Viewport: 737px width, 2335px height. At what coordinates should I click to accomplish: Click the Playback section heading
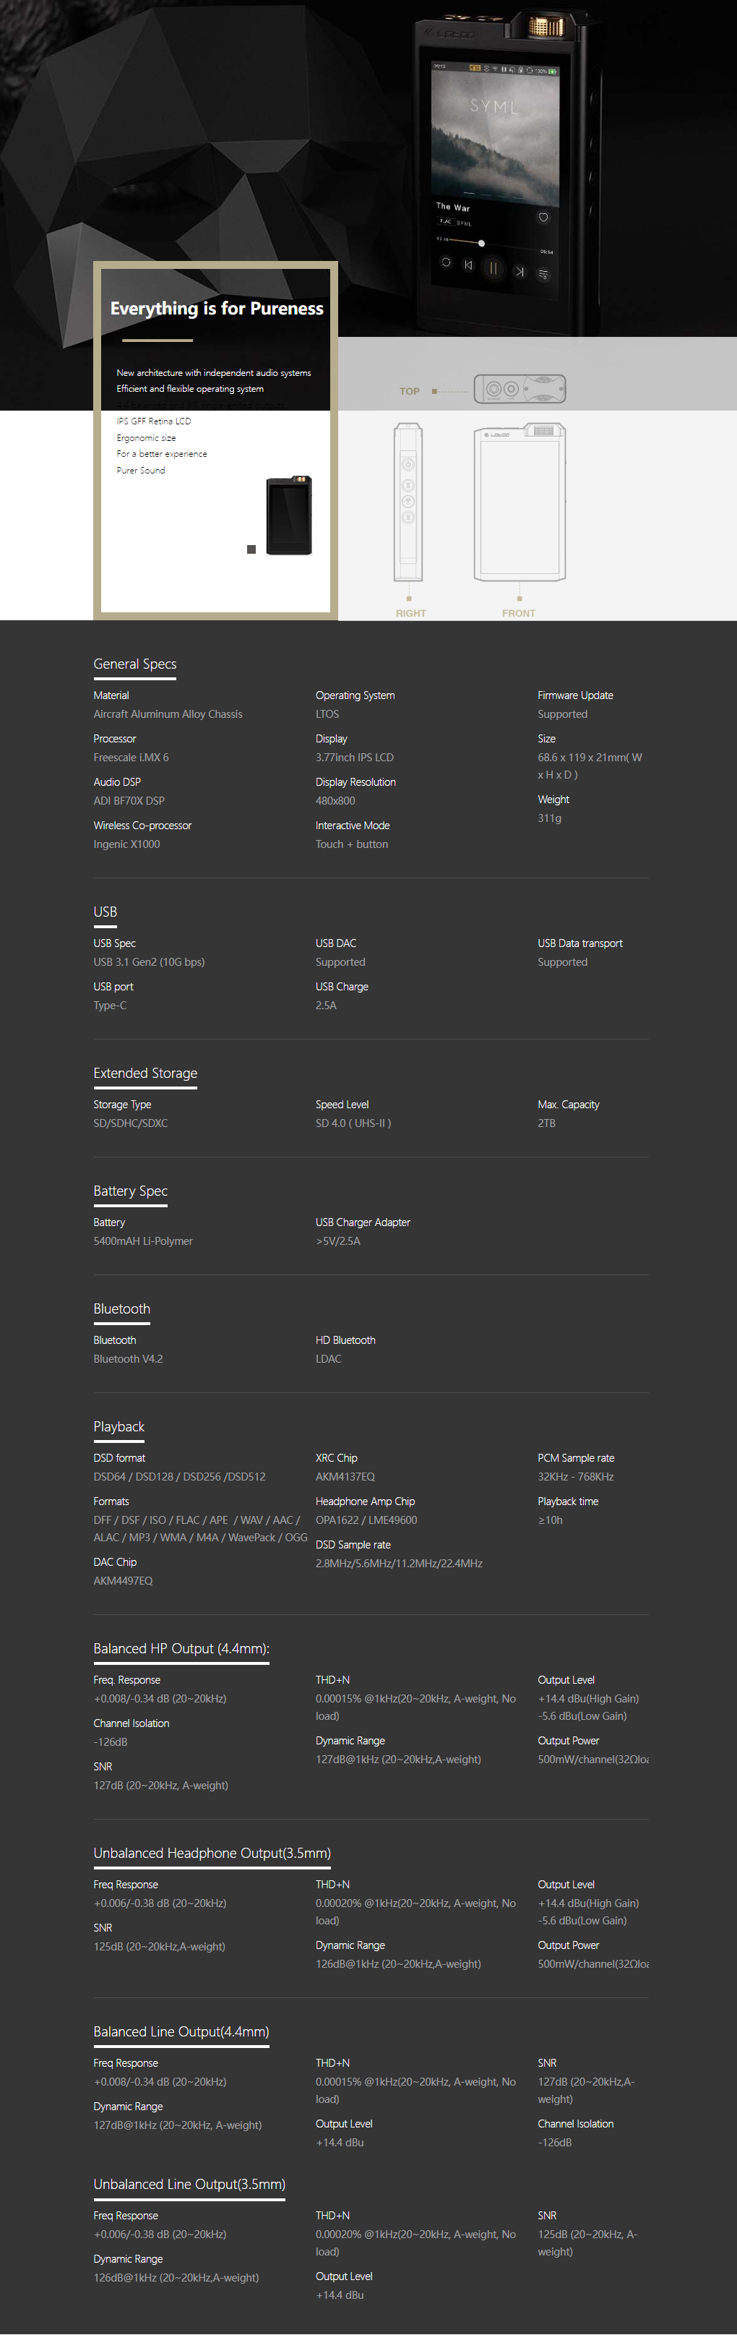(x=118, y=1427)
